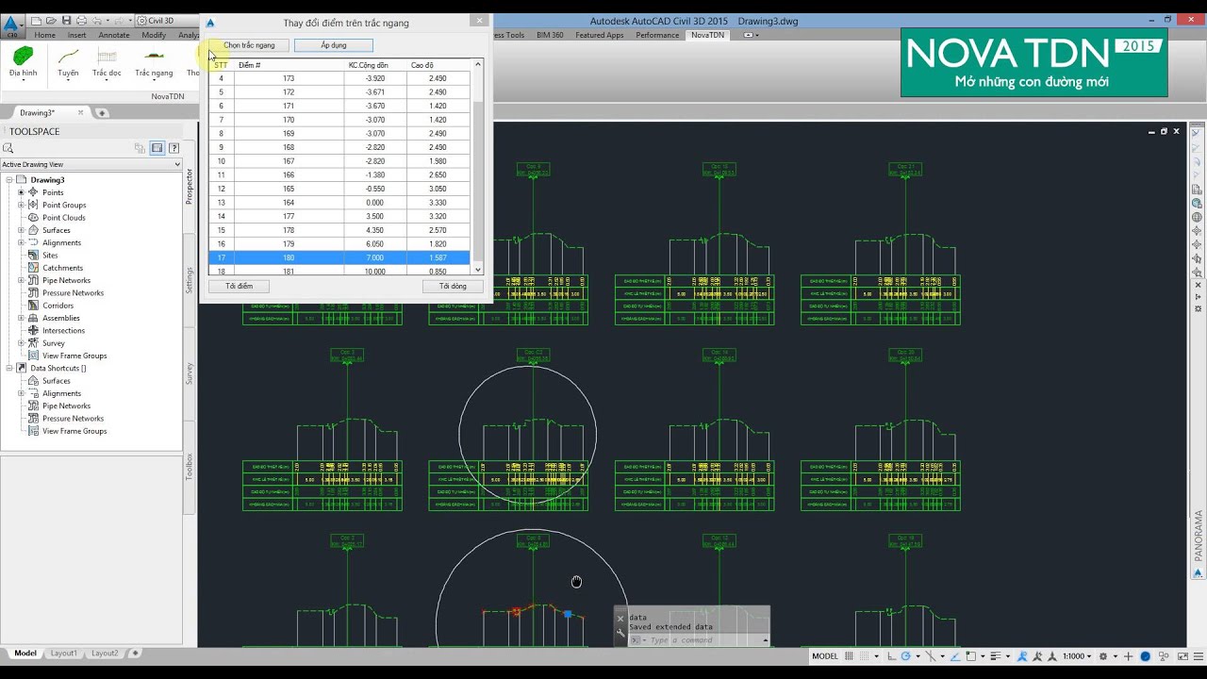The width and height of the screenshot is (1207, 679).
Task: Toggle grid display in the status bar
Action: pyautogui.click(x=849, y=656)
